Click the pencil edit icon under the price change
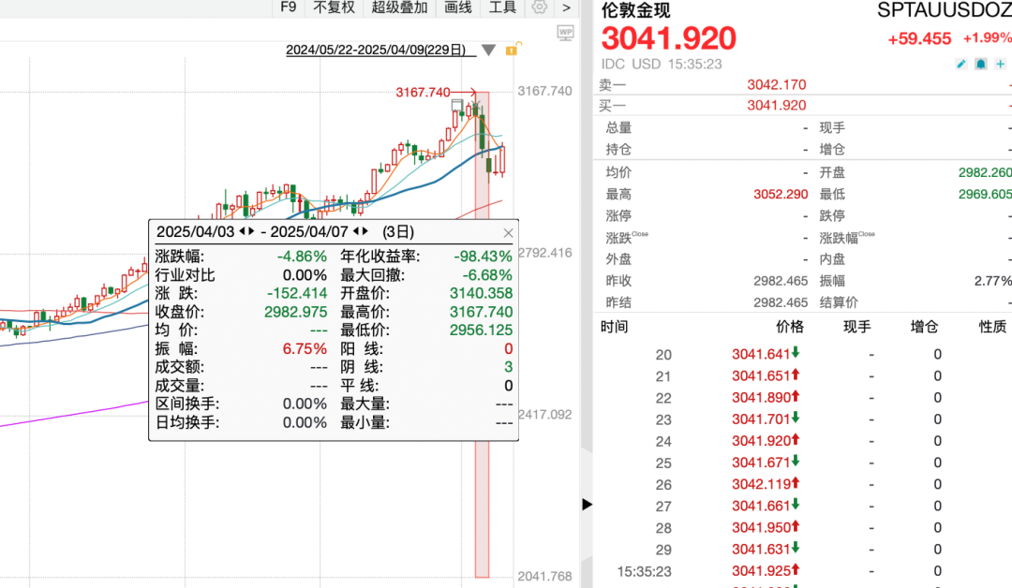The height and width of the screenshot is (588, 1012). [x=961, y=64]
